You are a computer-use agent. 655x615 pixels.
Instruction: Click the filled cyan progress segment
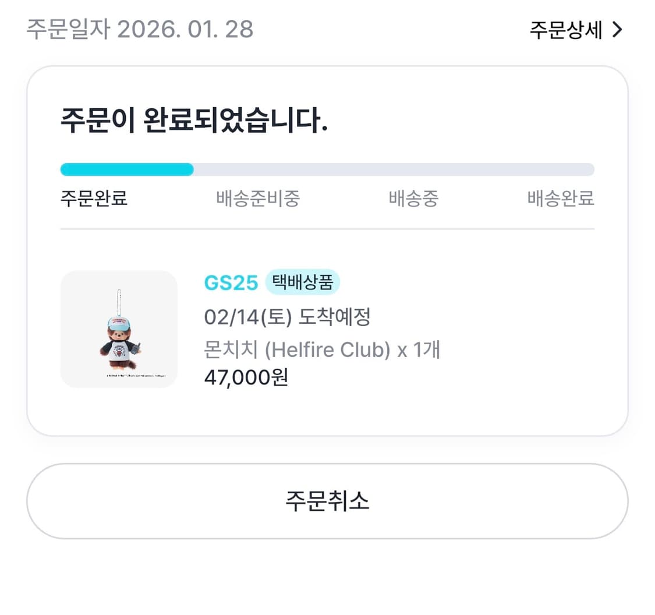pyautogui.click(x=126, y=169)
